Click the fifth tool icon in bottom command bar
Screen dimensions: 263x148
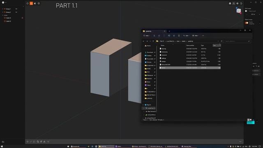click(41, 141)
